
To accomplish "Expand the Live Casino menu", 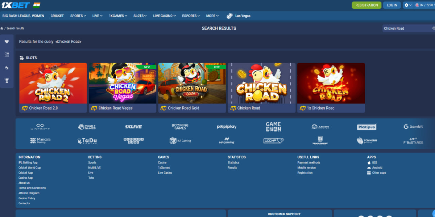I will 164,16.
